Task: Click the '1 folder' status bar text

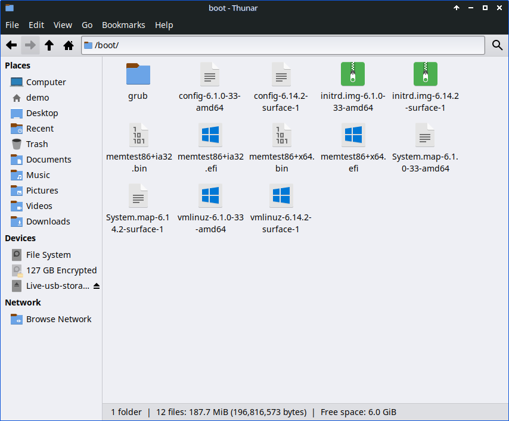Action: [x=126, y=412]
